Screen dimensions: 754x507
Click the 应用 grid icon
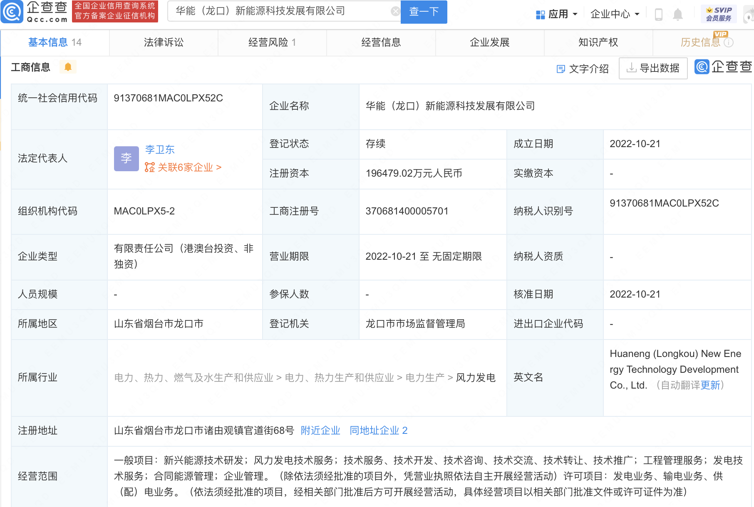point(540,15)
